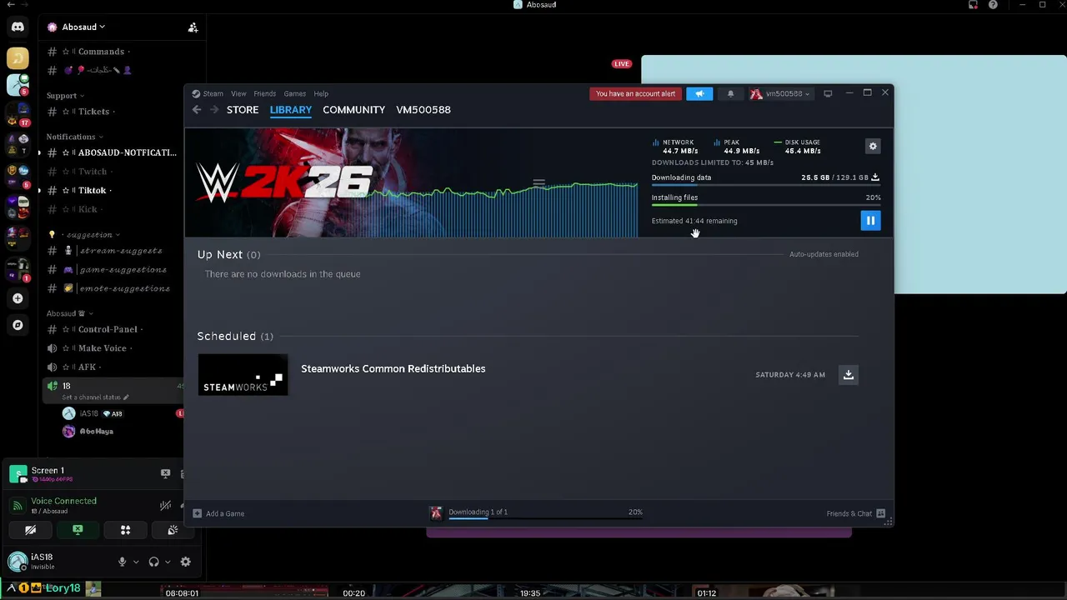Mute the Discord microphone
The height and width of the screenshot is (600, 1067).
[x=122, y=562]
